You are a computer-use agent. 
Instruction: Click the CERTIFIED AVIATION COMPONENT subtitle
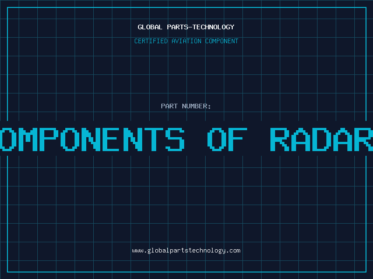pos(186,41)
